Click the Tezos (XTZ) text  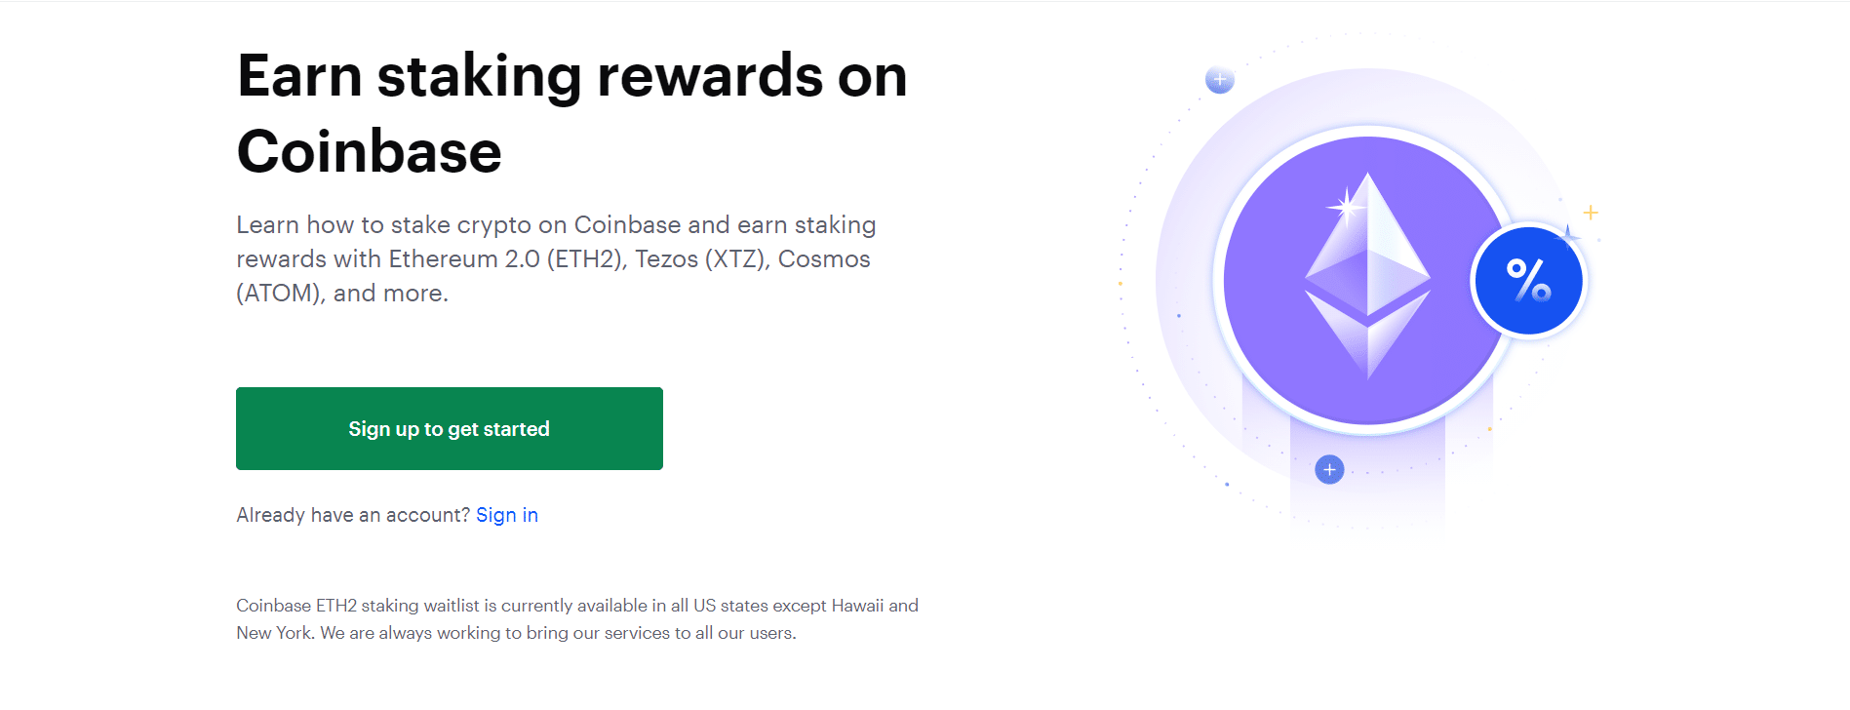point(702,259)
